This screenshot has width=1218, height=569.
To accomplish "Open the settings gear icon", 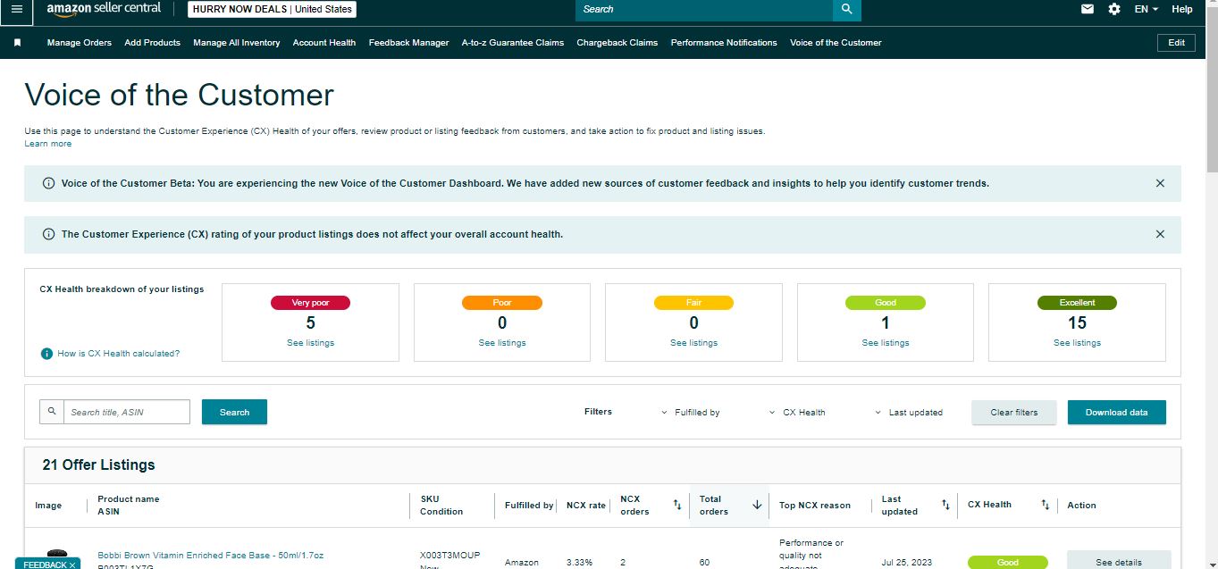I will pos(1114,9).
